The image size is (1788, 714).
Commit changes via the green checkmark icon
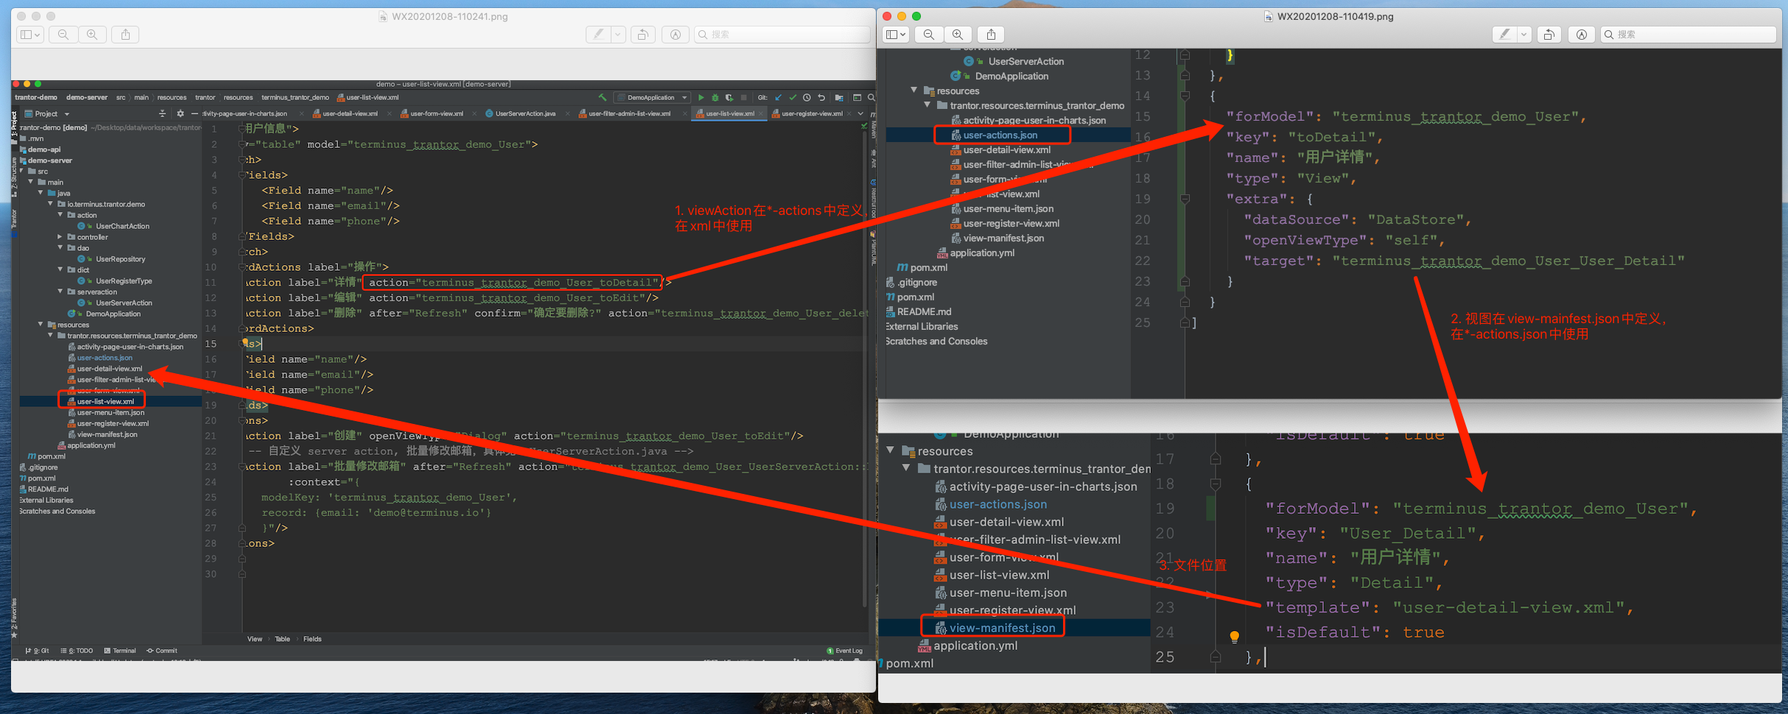pyautogui.click(x=792, y=97)
